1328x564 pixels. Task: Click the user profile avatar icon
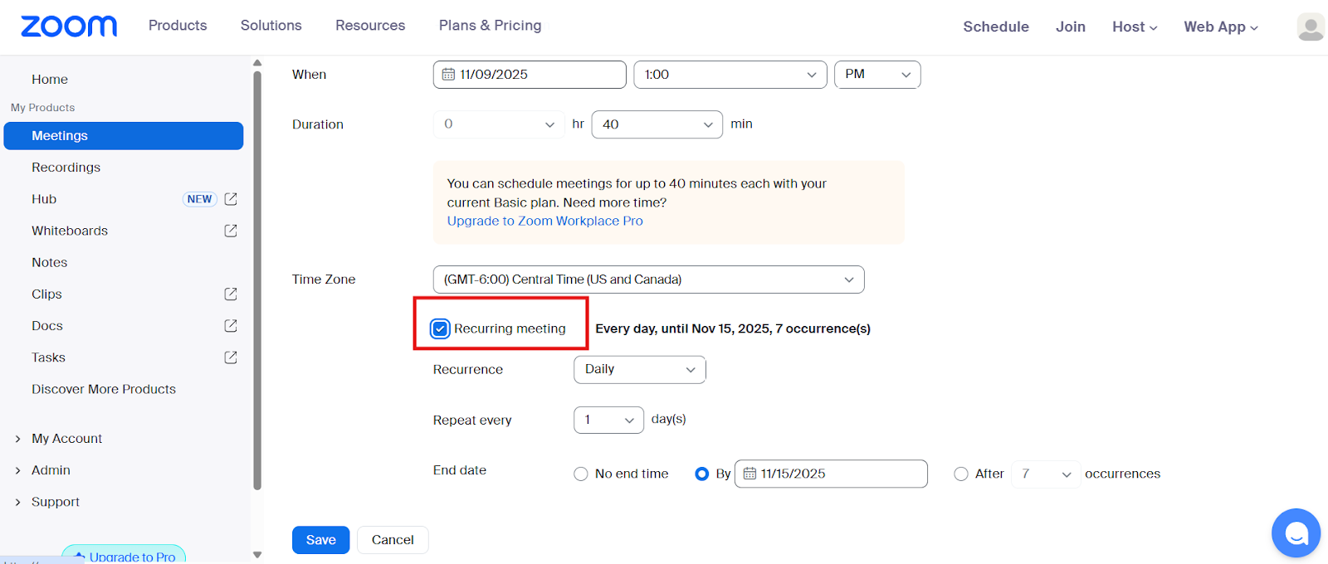(x=1311, y=27)
